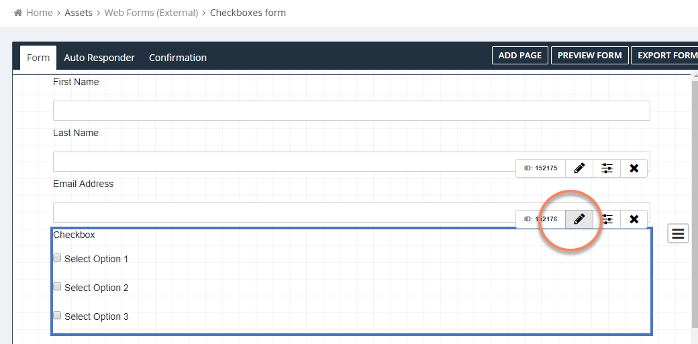Edit field ID 152176 with the pencil icon

(579, 219)
